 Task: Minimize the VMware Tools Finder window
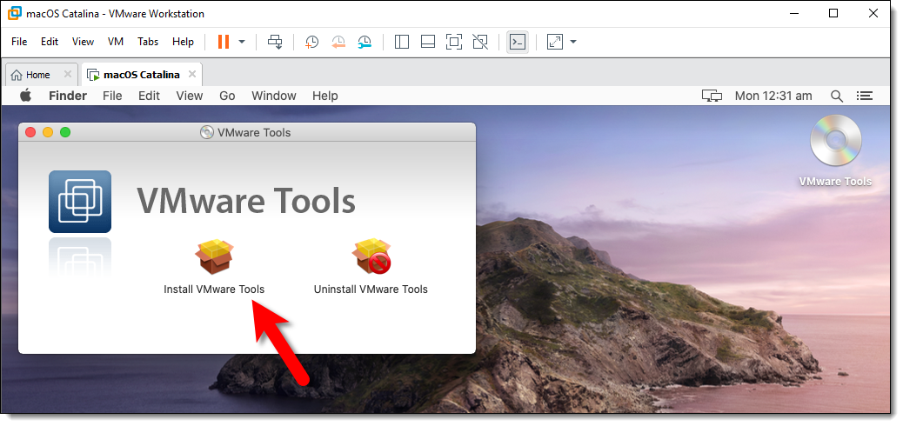[48, 132]
